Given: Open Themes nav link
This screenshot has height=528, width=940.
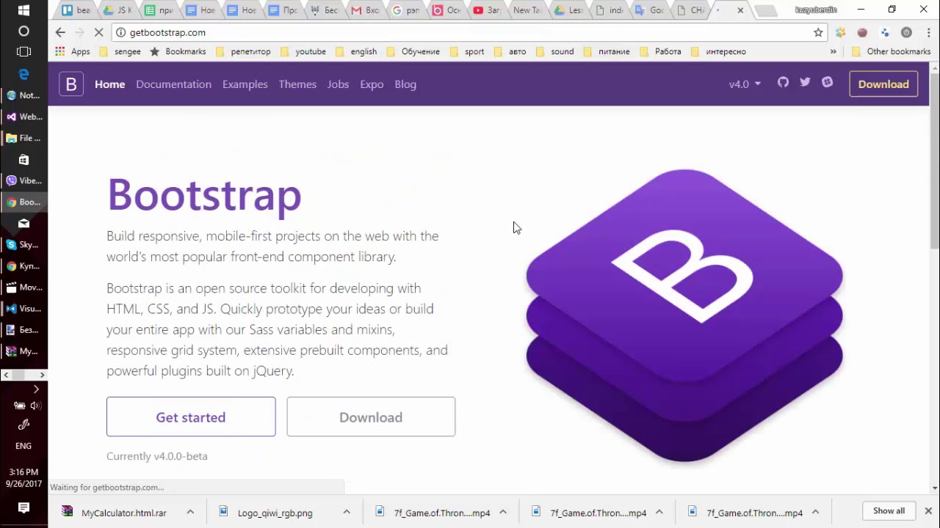Looking at the screenshot, I should pos(297,84).
